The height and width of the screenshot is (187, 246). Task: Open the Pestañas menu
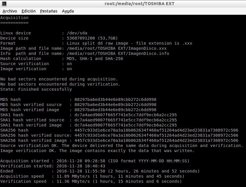click(x=49, y=11)
